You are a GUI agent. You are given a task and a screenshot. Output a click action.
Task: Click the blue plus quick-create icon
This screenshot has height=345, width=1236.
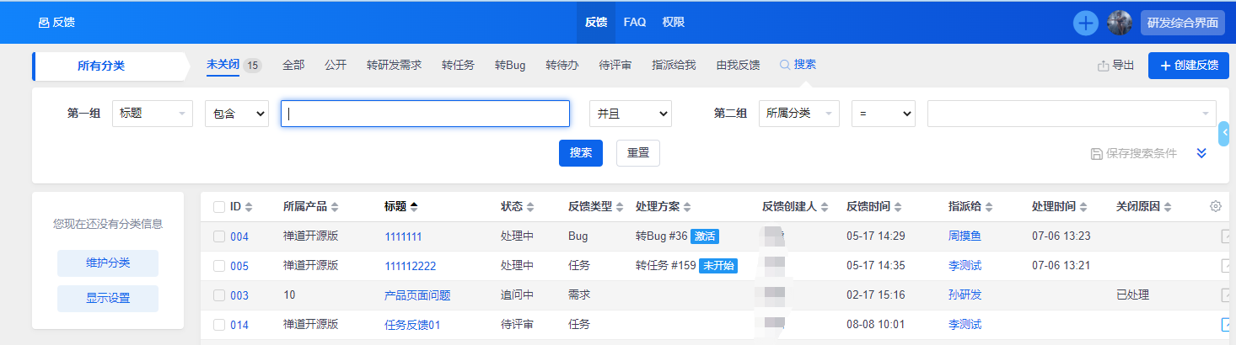coord(1085,23)
